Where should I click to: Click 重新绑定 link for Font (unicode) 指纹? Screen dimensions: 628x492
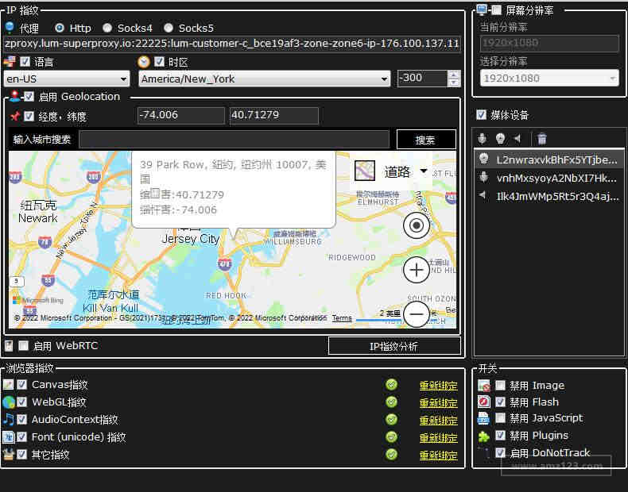[439, 438]
